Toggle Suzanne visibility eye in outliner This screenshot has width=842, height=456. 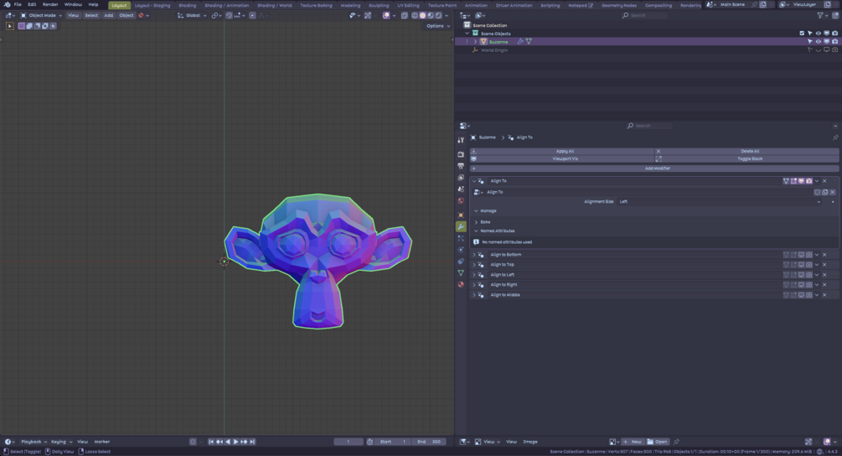tap(819, 41)
